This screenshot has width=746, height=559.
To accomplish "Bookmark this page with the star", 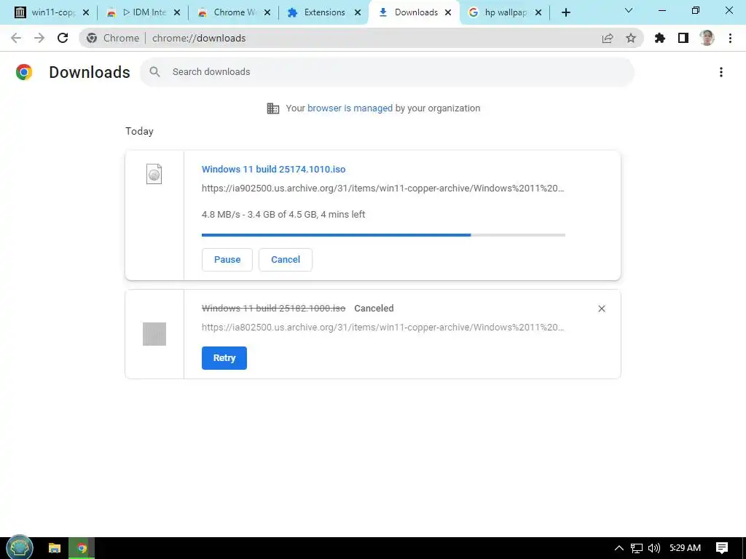I will (631, 38).
